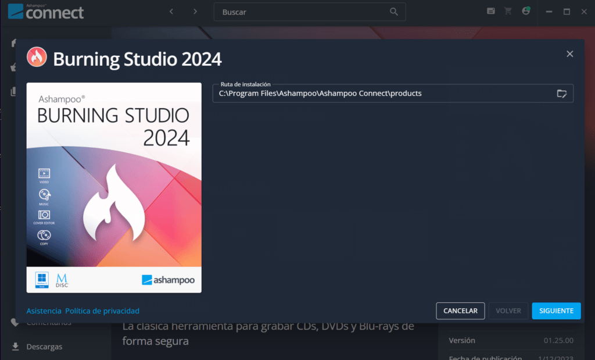Open the user account profile icon
Screen dimensions: 595x360
[x=526, y=10]
